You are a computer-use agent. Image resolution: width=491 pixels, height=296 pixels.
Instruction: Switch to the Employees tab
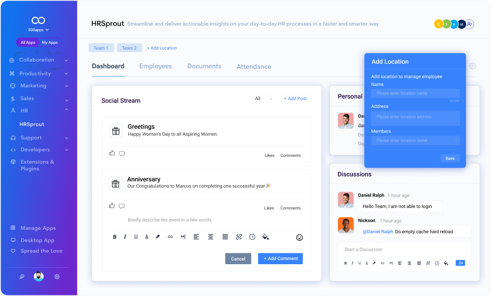[x=155, y=66]
